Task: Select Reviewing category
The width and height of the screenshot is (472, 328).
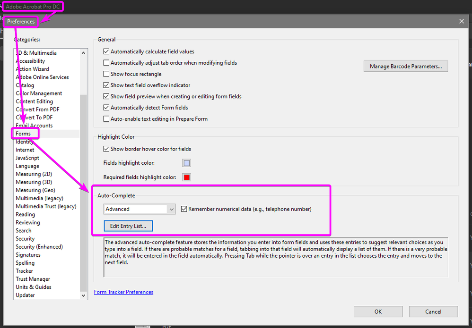Action: (28, 223)
